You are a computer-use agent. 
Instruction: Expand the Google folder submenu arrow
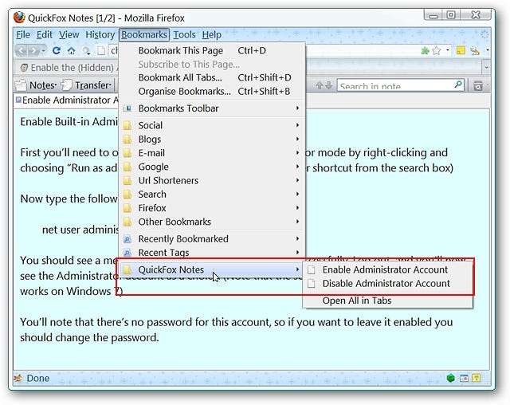click(x=297, y=167)
